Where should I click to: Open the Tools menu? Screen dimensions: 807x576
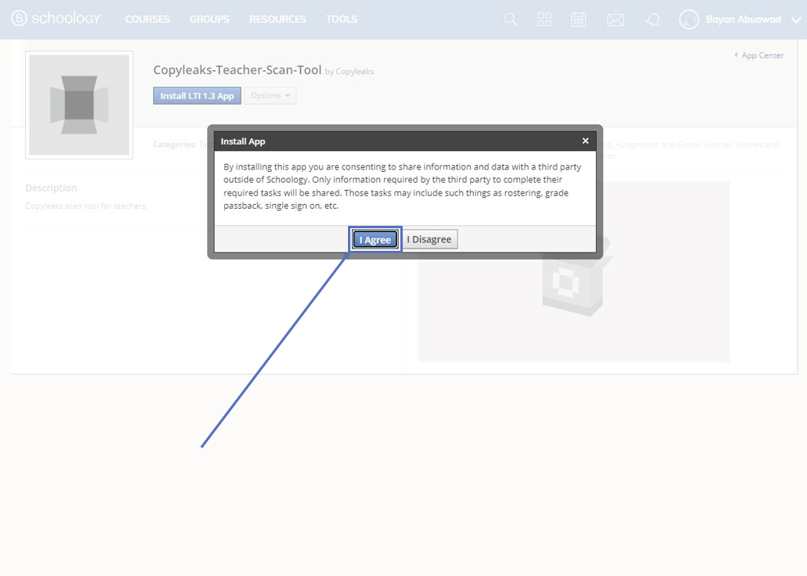[x=342, y=19]
